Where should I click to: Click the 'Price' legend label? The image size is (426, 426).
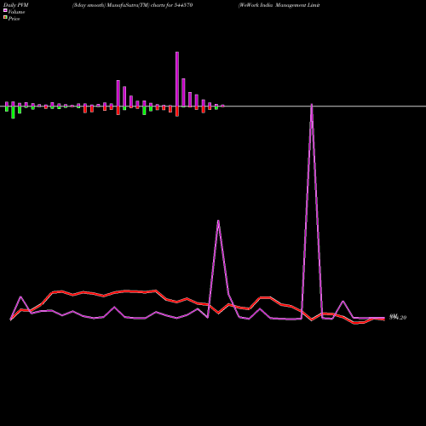click(14, 19)
